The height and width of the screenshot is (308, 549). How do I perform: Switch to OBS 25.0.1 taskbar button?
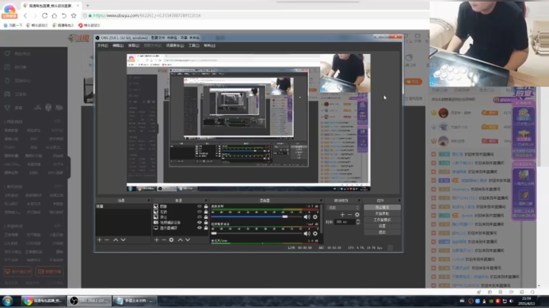[x=89, y=300]
